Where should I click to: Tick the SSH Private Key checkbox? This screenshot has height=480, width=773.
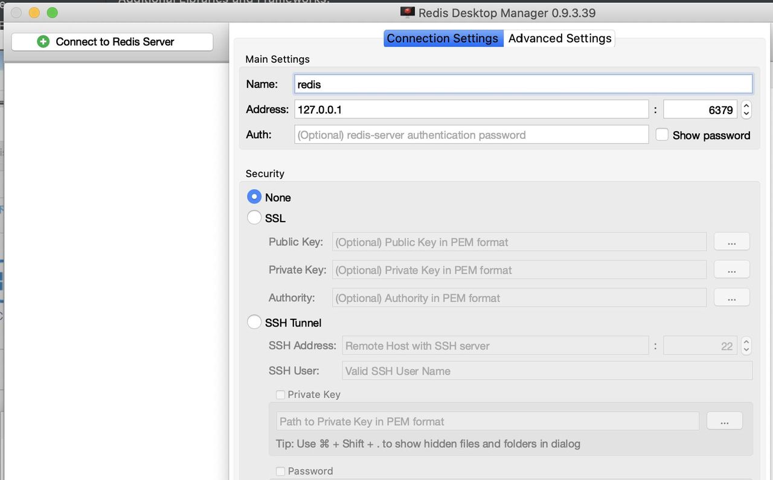(280, 395)
